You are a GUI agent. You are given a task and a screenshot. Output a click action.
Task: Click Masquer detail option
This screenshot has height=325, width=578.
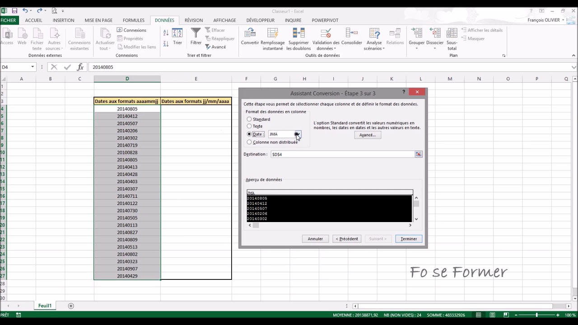coord(473,38)
